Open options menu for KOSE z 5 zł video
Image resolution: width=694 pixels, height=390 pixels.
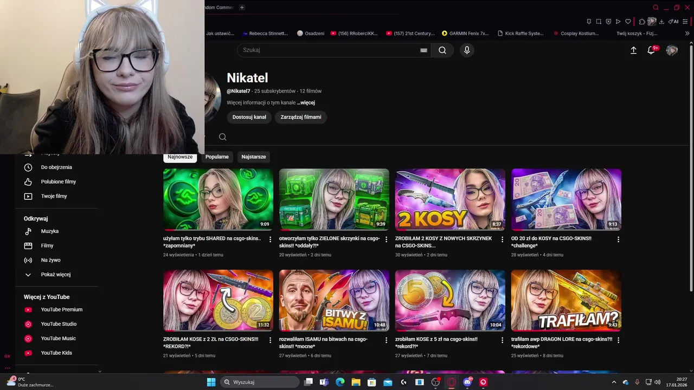pos(502,340)
